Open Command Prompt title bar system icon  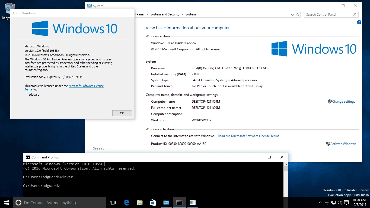click(28, 157)
